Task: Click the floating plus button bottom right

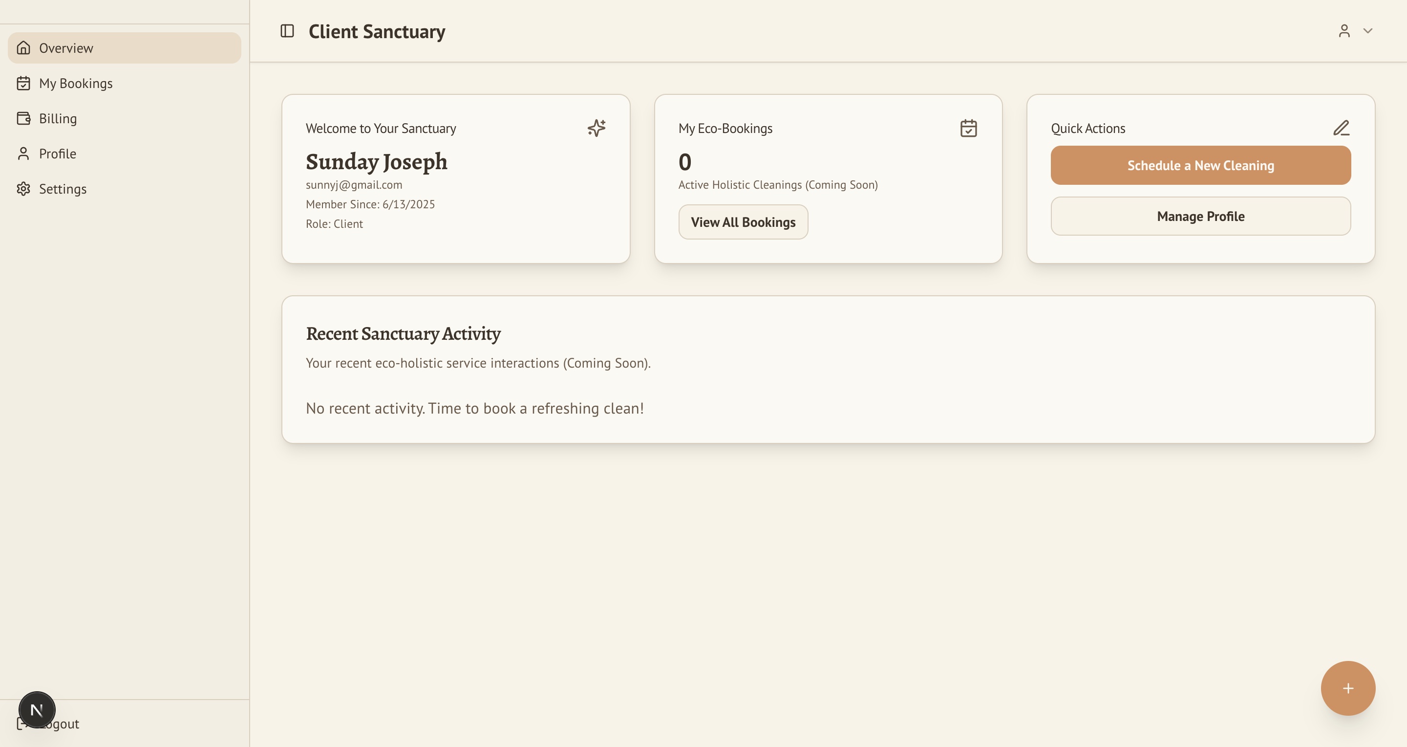Action: coord(1347,688)
